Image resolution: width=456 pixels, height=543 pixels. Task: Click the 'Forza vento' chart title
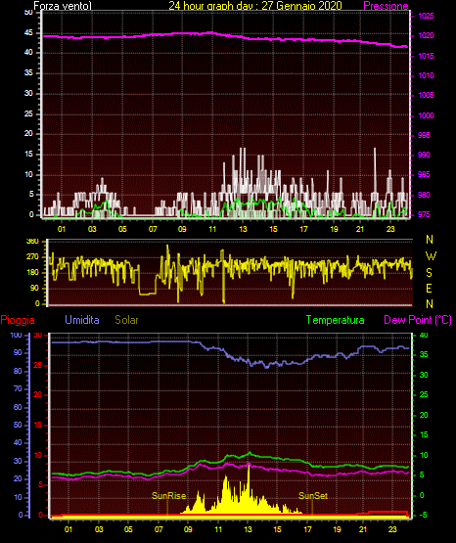(x=63, y=6)
